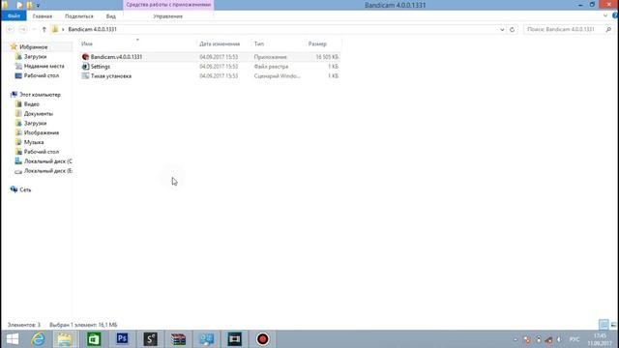Open the Средства работы с приложениями contextual tab
This screenshot has width=619, height=348.
(168, 5)
